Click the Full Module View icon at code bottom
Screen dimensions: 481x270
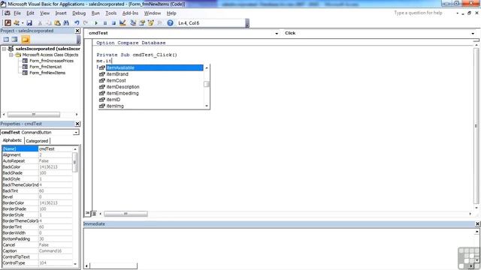pyautogui.click(x=94, y=213)
